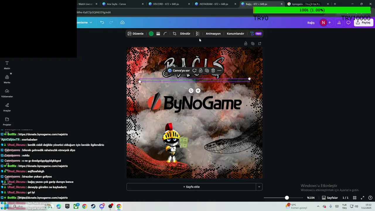This screenshot has width=375, height=211.
Task: Open the comments speech bubble icon
Action: pyautogui.click(x=348, y=23)
